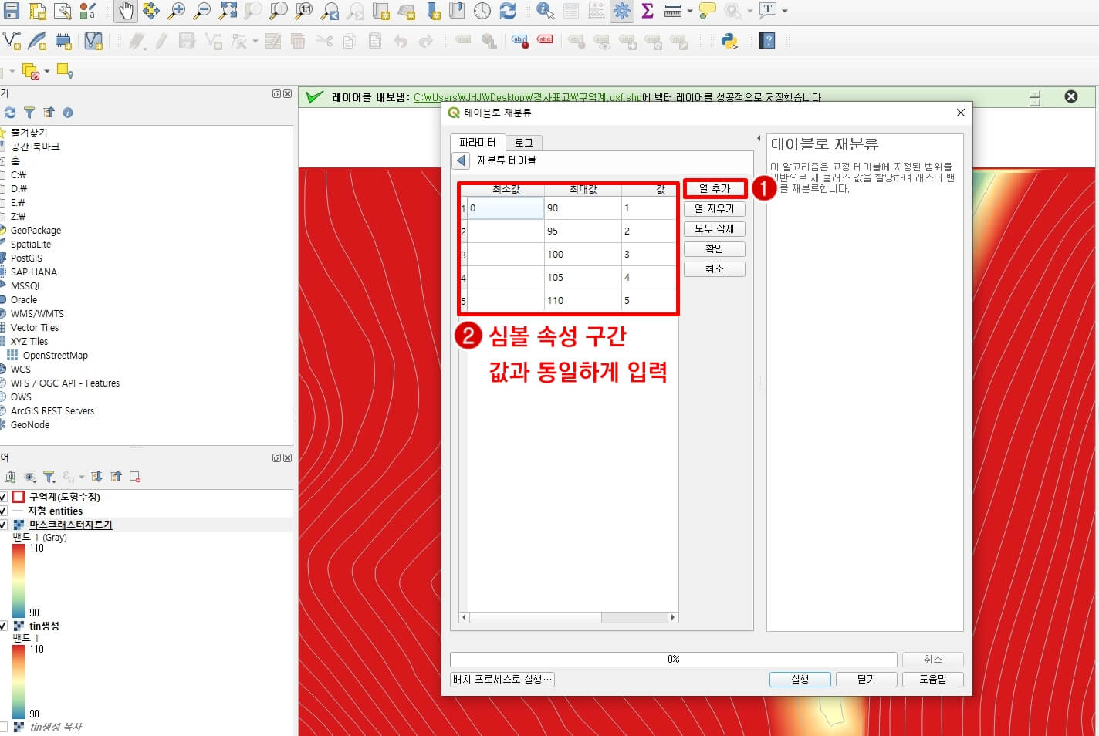Screen dimensions: 1099x736
Task: Switch to the 로그 tab
Action: click(523, 142)
